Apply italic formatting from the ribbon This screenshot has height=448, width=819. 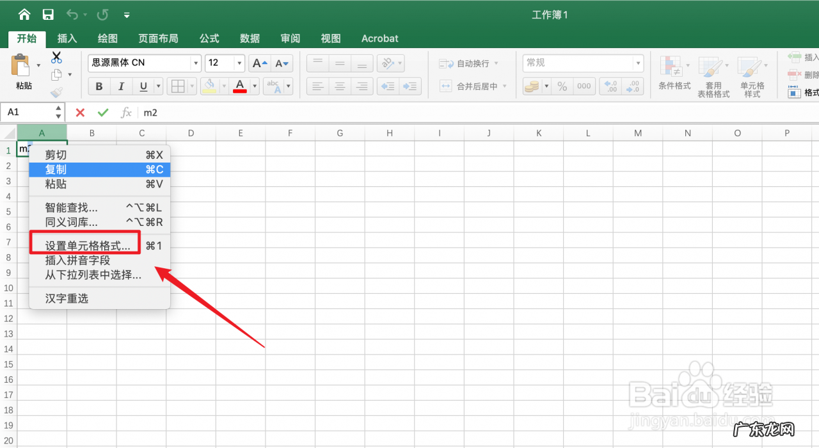click(x=121, y=86)
